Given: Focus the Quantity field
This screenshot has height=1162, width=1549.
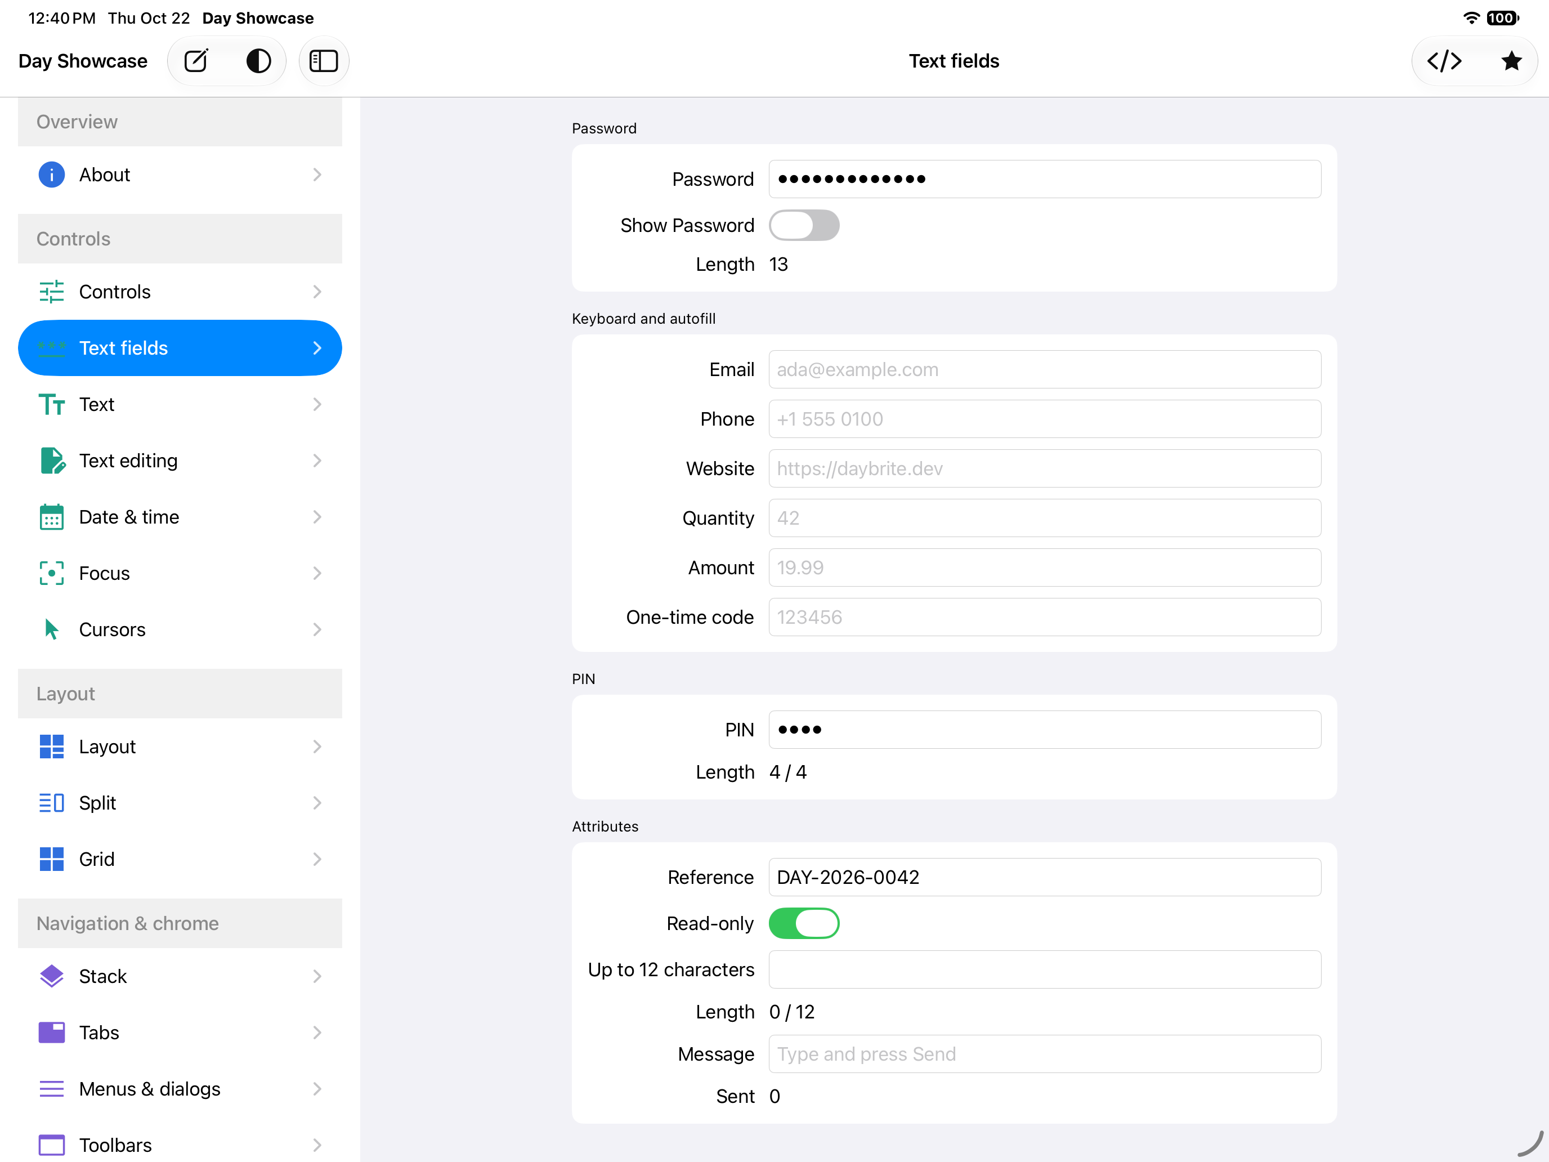Looking at the screenshot, I should pyautogui.click(x=1045, y=517).
